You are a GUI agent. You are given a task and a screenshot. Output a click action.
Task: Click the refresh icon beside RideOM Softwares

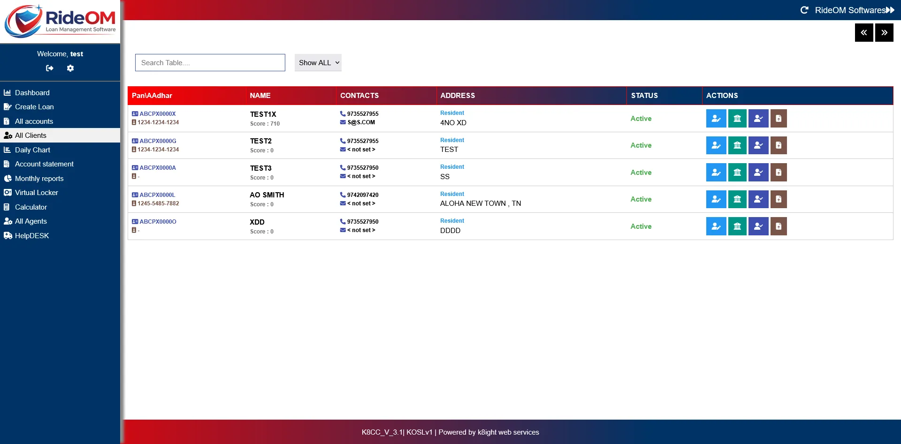pos(804,9)
